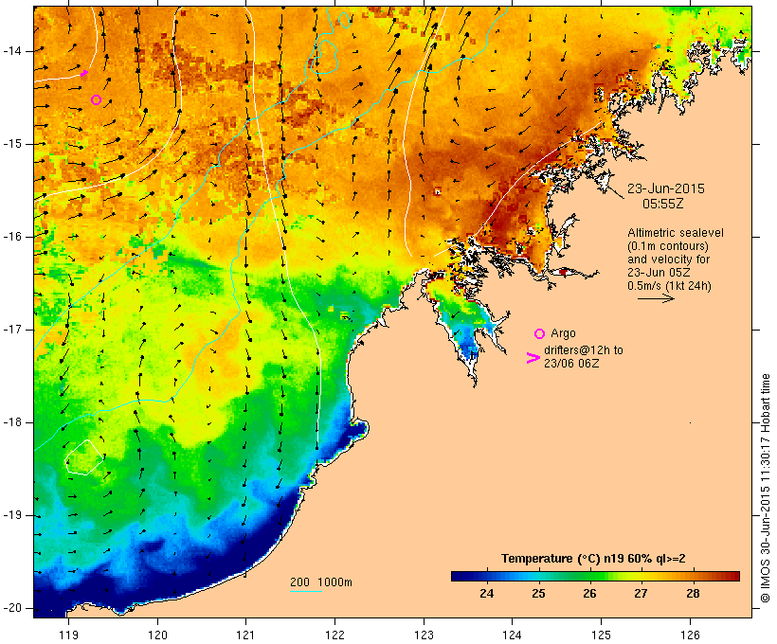Click the magenta drifter marker on map
This screenshot has height=644, width=777.
pos(84,74)
